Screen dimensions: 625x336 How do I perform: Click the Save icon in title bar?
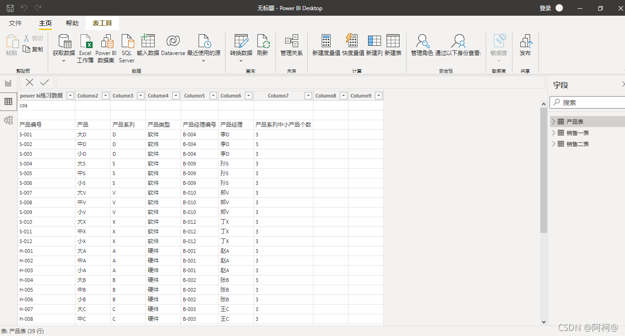[10, 8]
